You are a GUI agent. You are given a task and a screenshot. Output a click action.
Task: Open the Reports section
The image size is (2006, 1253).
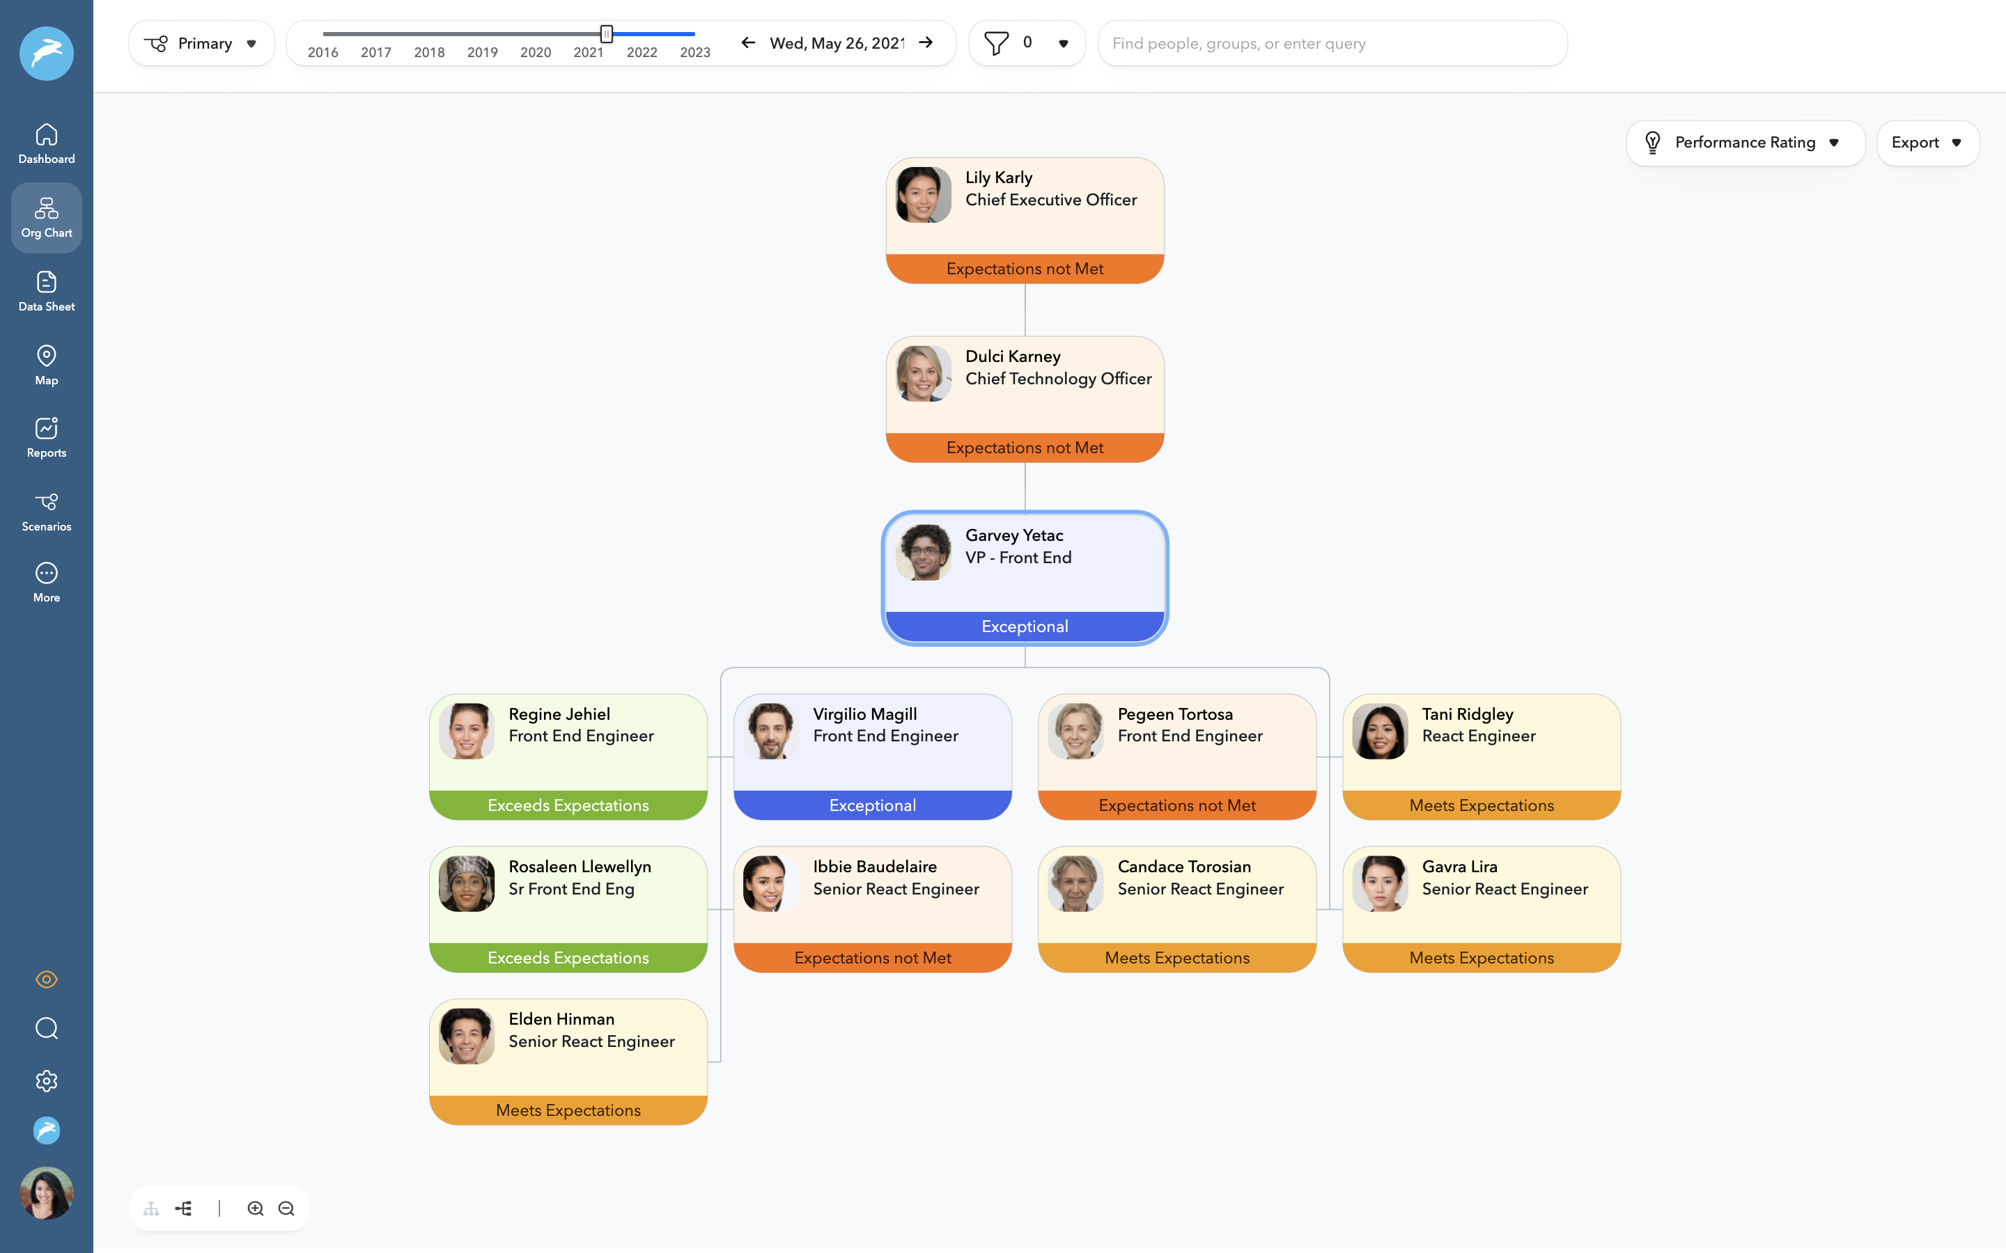[47, 436]
